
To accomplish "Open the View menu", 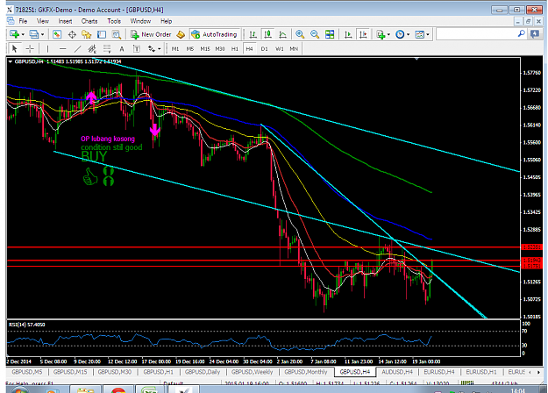I will [x=43, y=21].
